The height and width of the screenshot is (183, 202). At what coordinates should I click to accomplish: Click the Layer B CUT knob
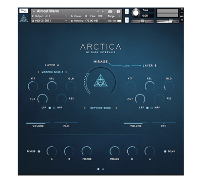tap(140, 99)
